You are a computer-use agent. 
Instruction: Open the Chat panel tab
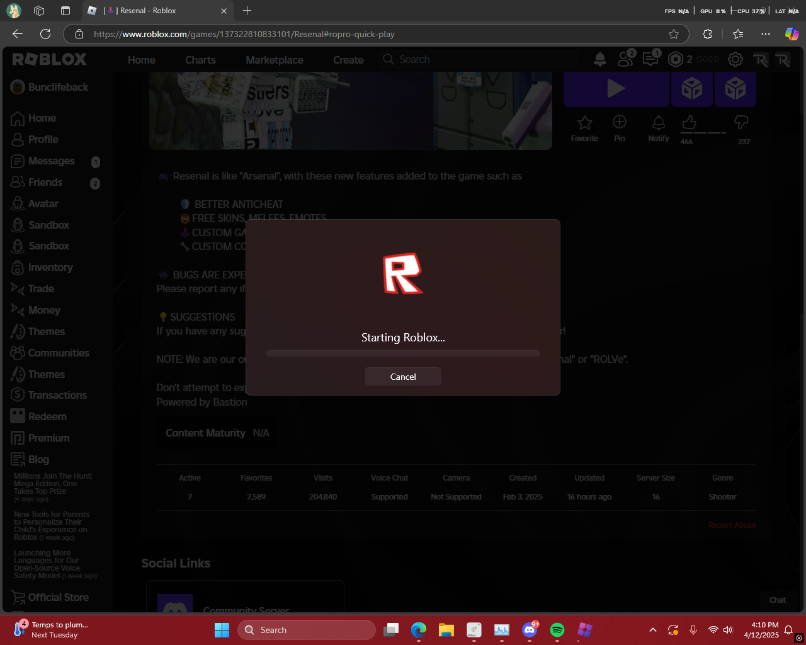[x=778, y=600]
